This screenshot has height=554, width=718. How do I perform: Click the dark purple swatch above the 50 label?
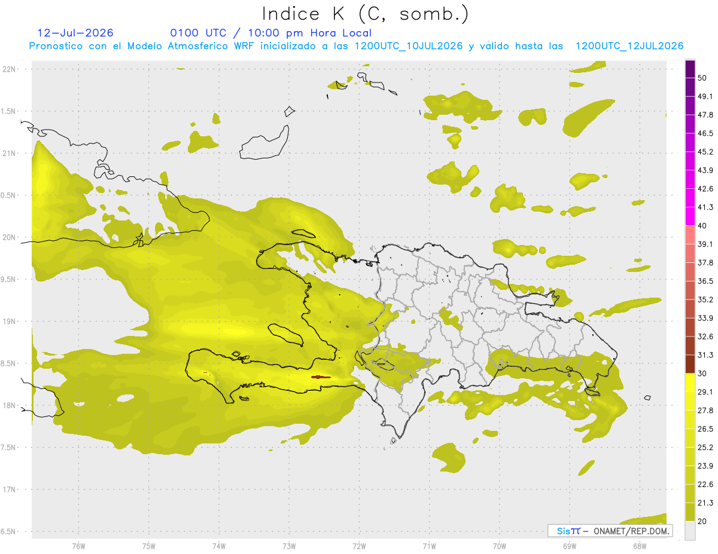[690, 69]
